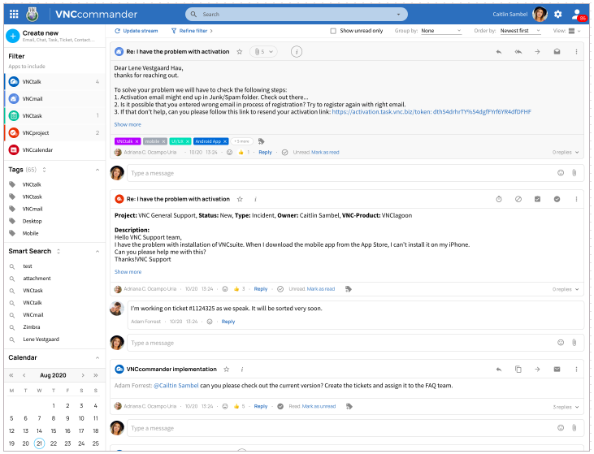Select the Desktop tag

click(x=32, y=221)
